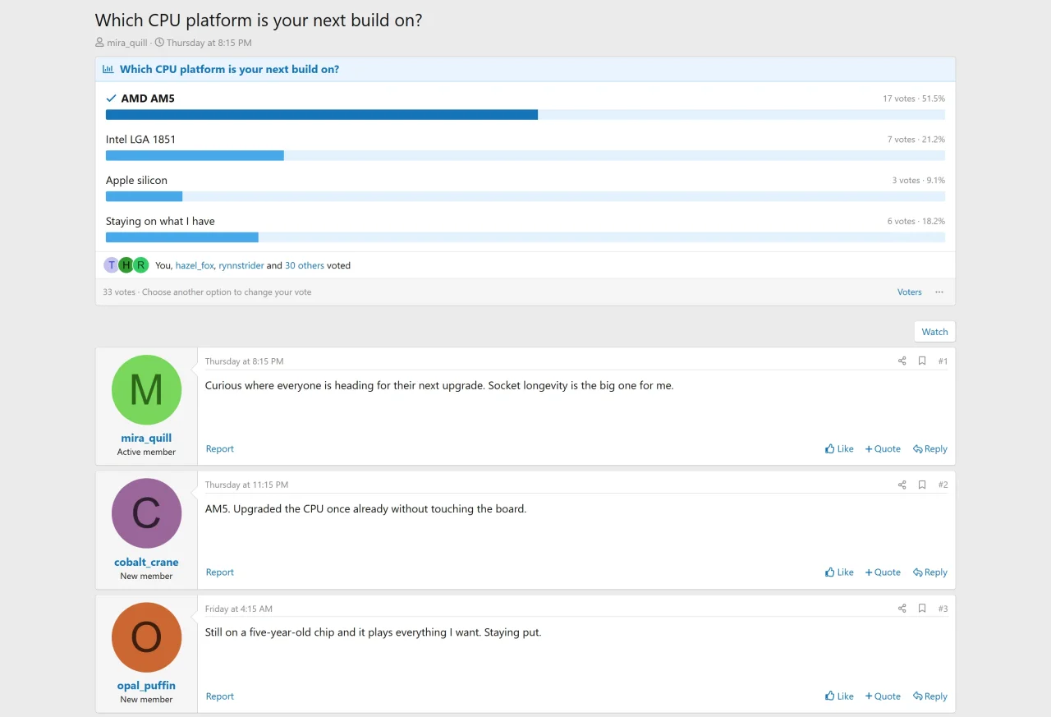
Task: Reply to mira_quill's post #1
Action: [930, 449]
